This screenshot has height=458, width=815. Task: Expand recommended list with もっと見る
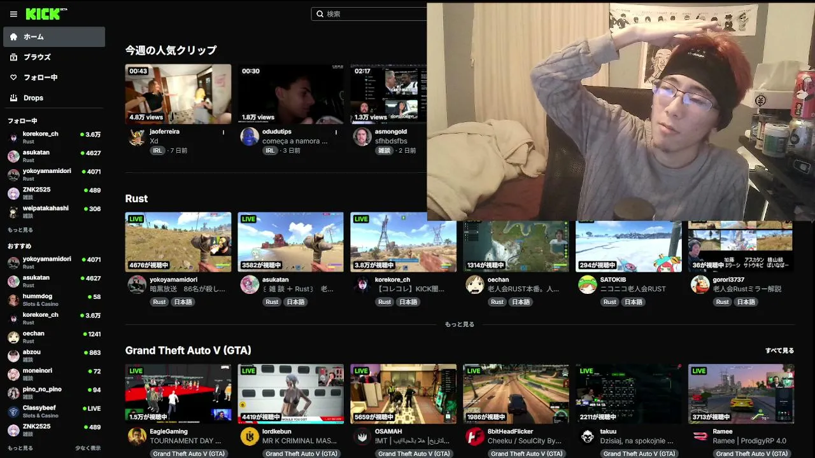coord(20,448)
